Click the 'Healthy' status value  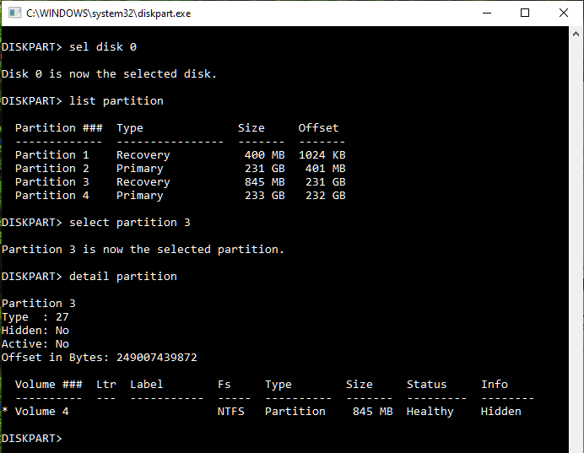pos(430,412)
